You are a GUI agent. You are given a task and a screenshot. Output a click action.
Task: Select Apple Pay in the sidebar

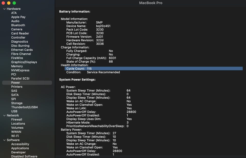tap(18, 17)
